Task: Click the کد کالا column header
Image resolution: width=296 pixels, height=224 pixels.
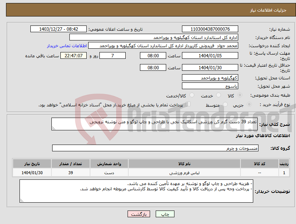Action: pyautogui.click(x=260, y=164)
